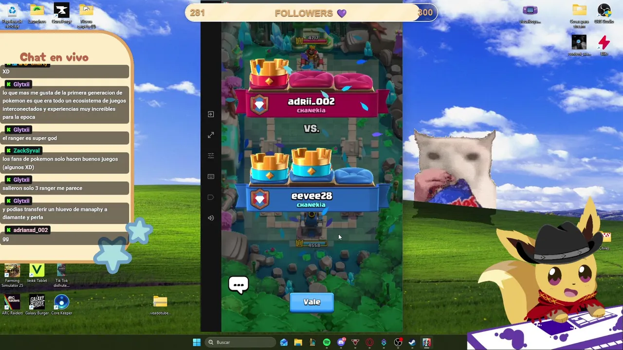This screenshot has height=350, width=623.
Task: Click the eevee28 player name banner
Action: pyautogui.click(x=311, y=199)
